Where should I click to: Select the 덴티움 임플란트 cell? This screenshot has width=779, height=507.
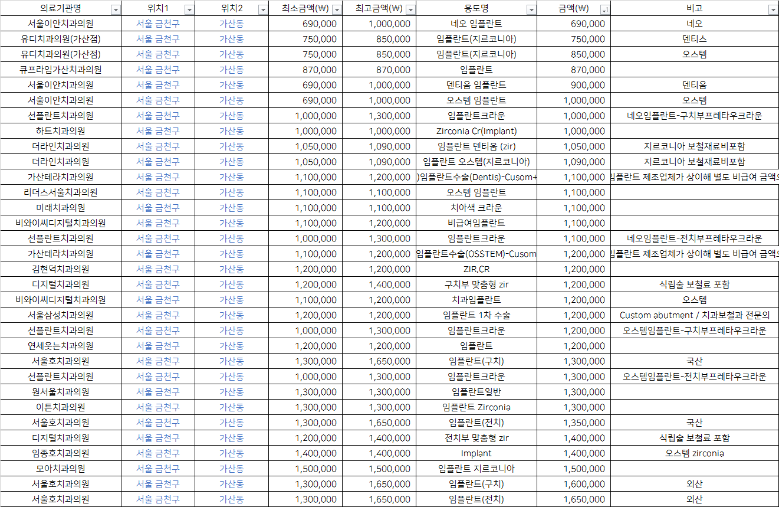coord(476,85)
